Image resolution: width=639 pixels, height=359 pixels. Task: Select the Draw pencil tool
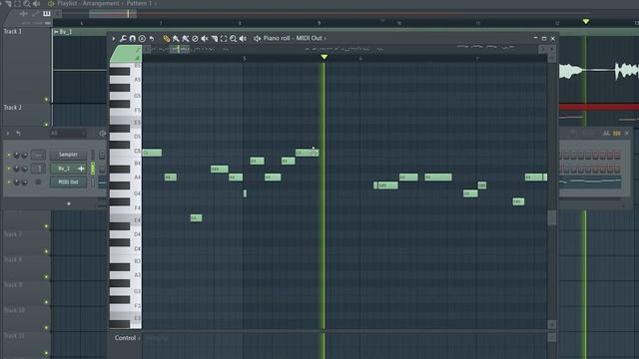(167, 39)
